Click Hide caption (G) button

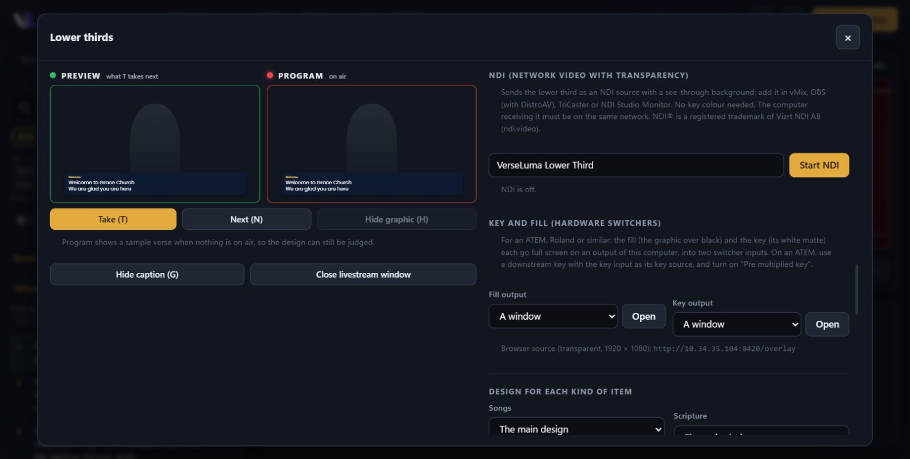[x=147, y=274]
